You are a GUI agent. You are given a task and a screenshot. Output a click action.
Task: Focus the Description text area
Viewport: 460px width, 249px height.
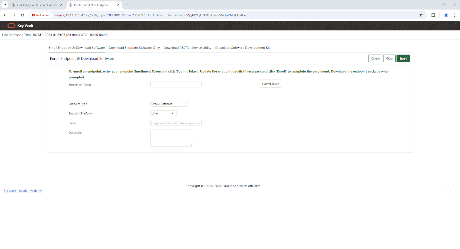(x=171, y=138)
